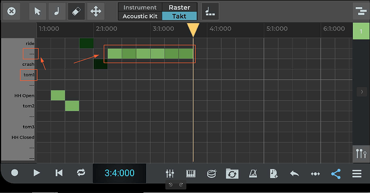
Task: Start playback with the play button
Action: [x=36, y=173]
